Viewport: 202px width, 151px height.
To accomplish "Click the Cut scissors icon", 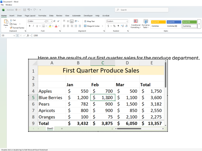I will click(11, 20).
